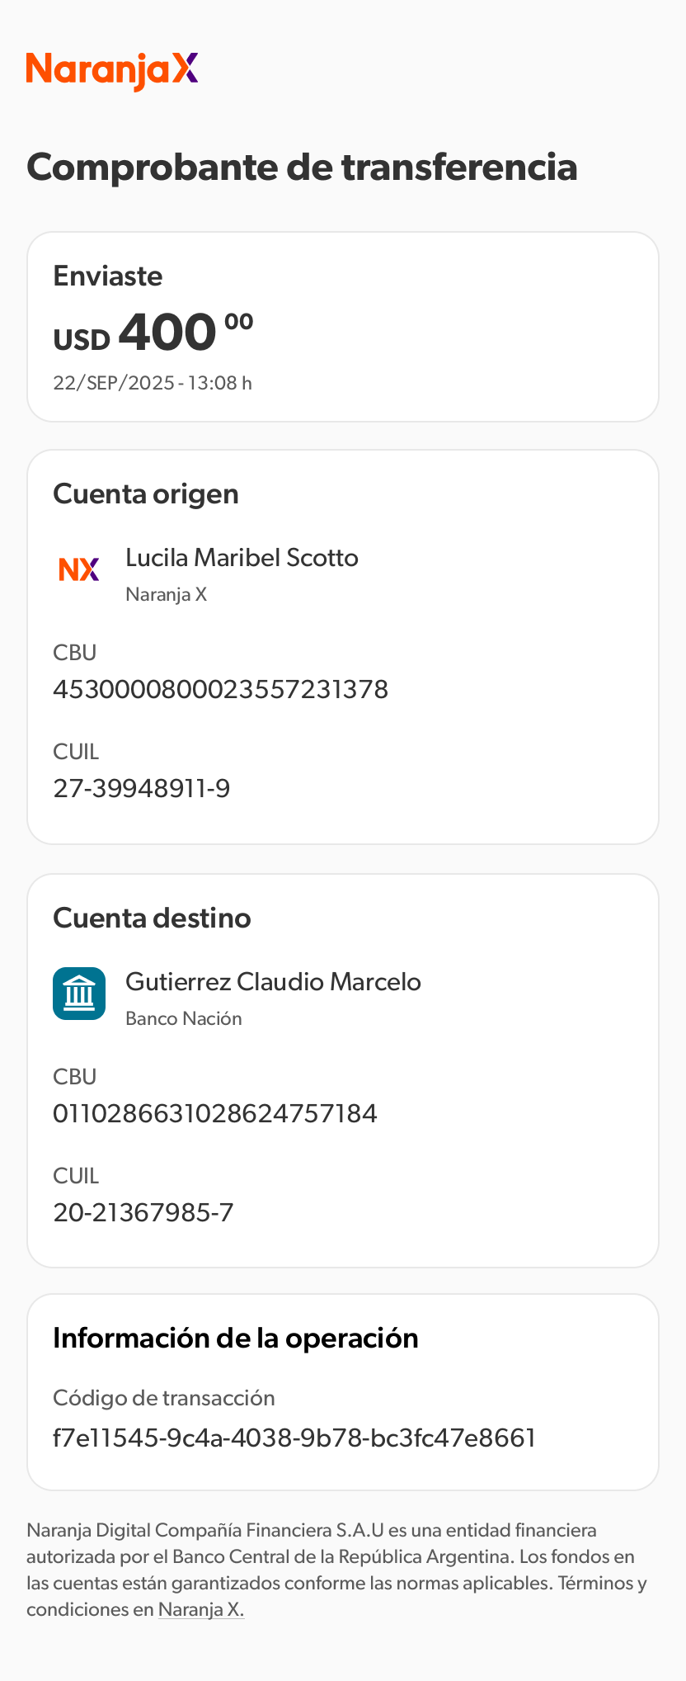The image size is (686, 1681).
Task: Click the sender name Lucila Maribel Scotto
Action: tap(242, 558)
